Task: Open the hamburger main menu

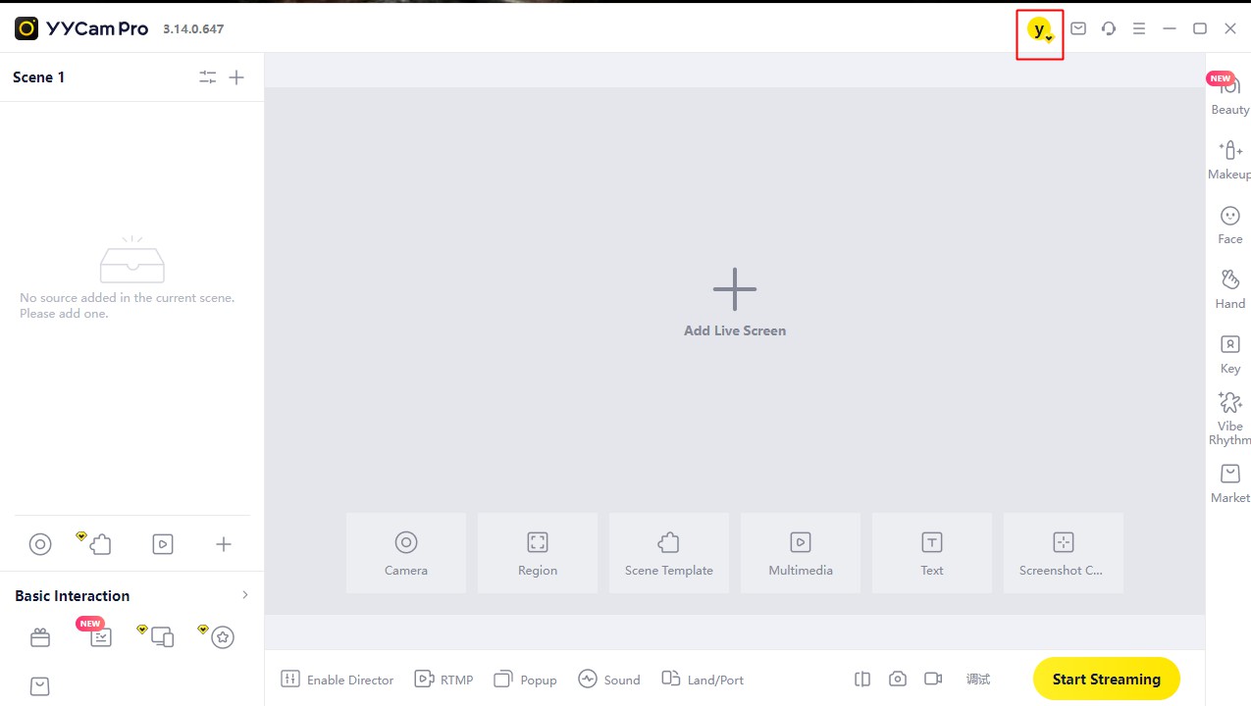Action: [x=1139, y=28]
